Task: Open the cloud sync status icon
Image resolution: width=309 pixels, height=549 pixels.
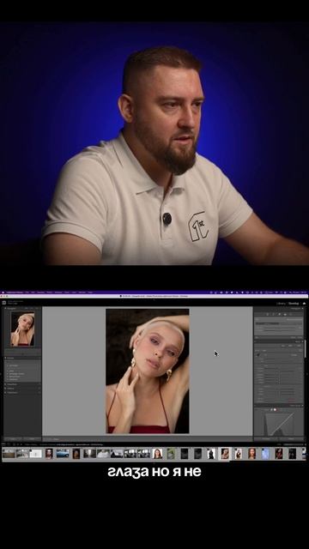Action: (x=304, y=304)
